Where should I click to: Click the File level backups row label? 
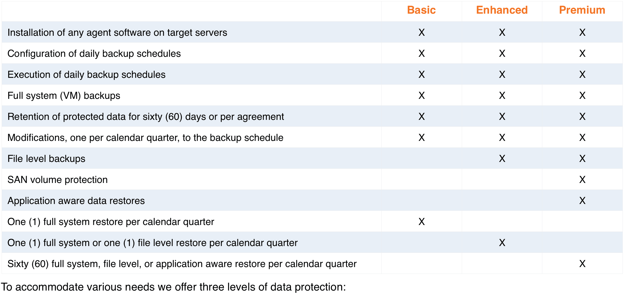coord(46,159)
